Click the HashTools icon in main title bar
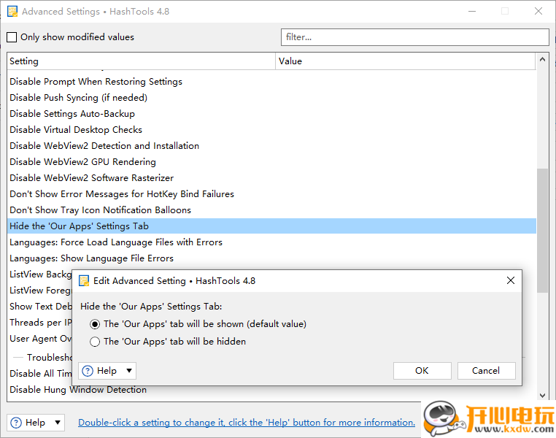Image resolution: width=556 pixels, height=438 pixels. point(12,12)
